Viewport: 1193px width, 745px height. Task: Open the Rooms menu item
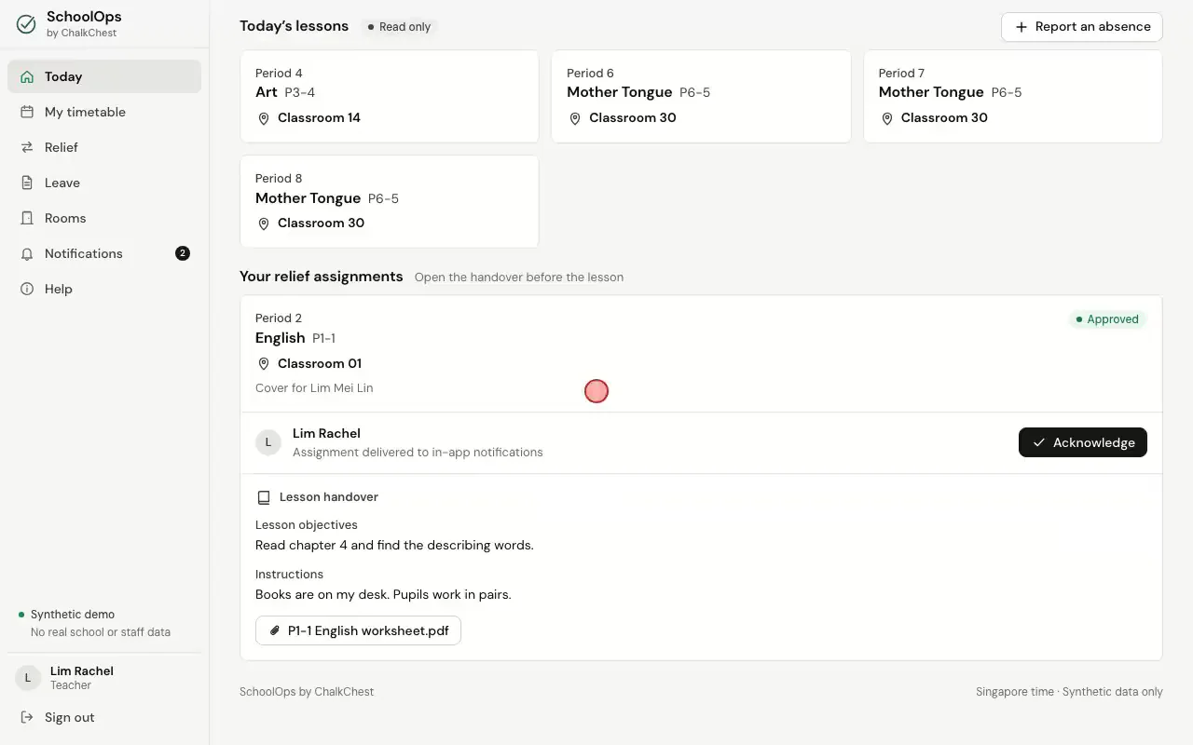tap(104, 218)
